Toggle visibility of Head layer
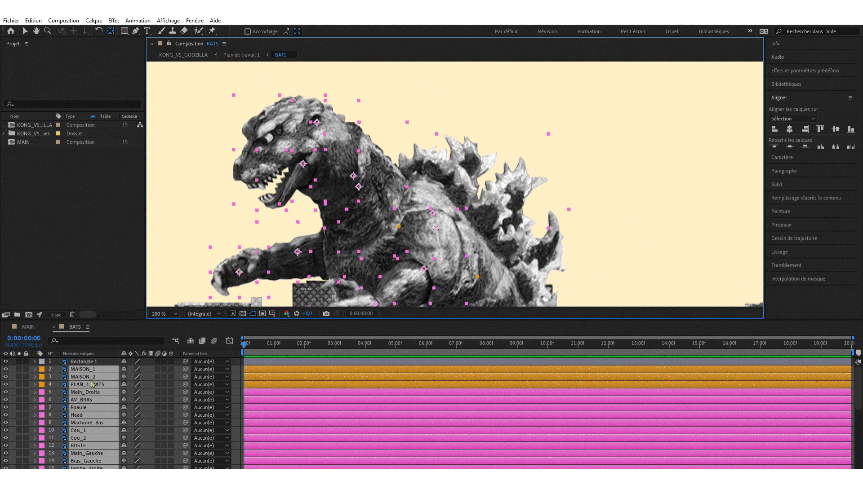The width and height of the screenshot is (863, 485). (5, 415)
